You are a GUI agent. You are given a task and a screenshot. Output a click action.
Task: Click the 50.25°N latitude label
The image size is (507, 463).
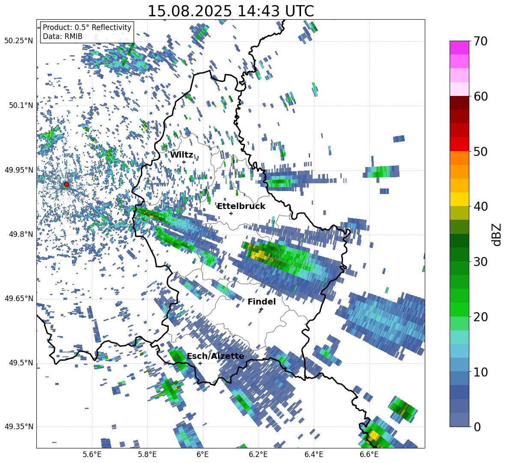pyautogui.click(x=19, y=41)
